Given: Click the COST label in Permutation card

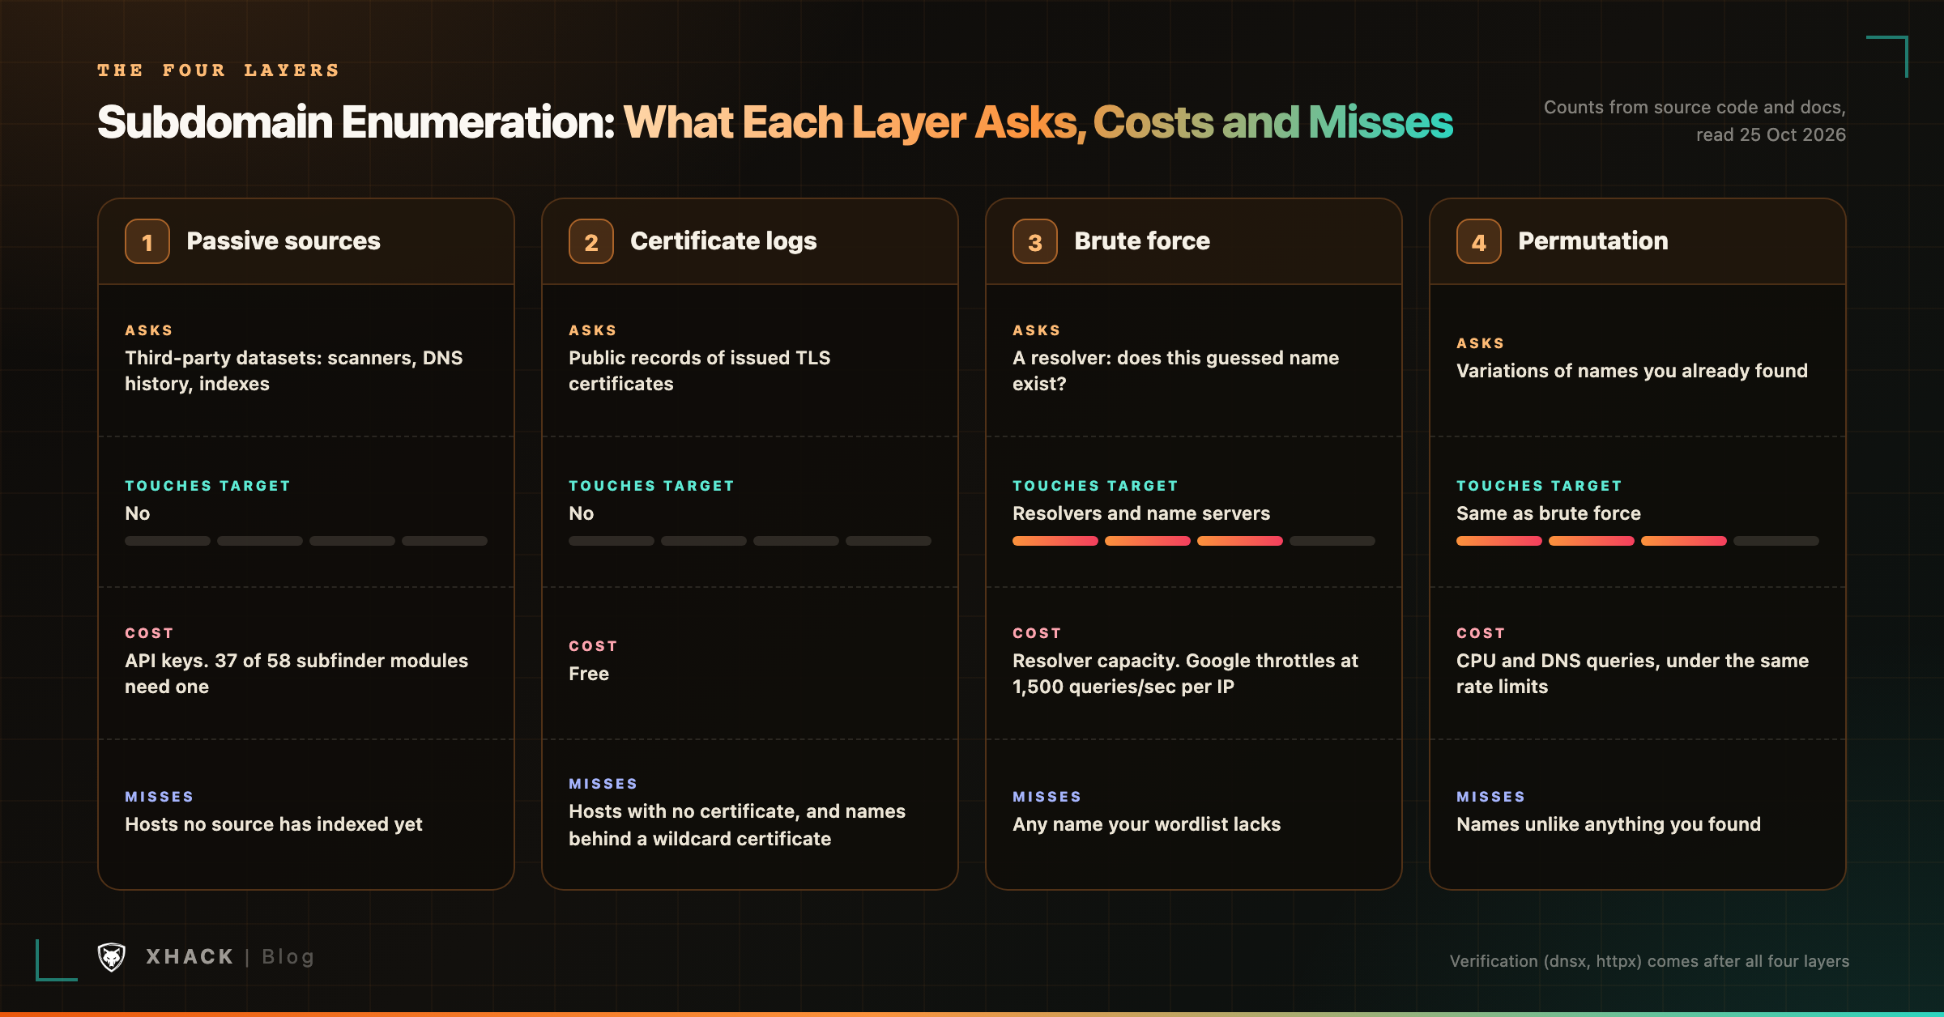Looking at the screenshot, I should click(1481, 633).
